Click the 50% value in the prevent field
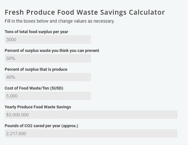This screenshot has height=145, width=188. coord(11,58)
